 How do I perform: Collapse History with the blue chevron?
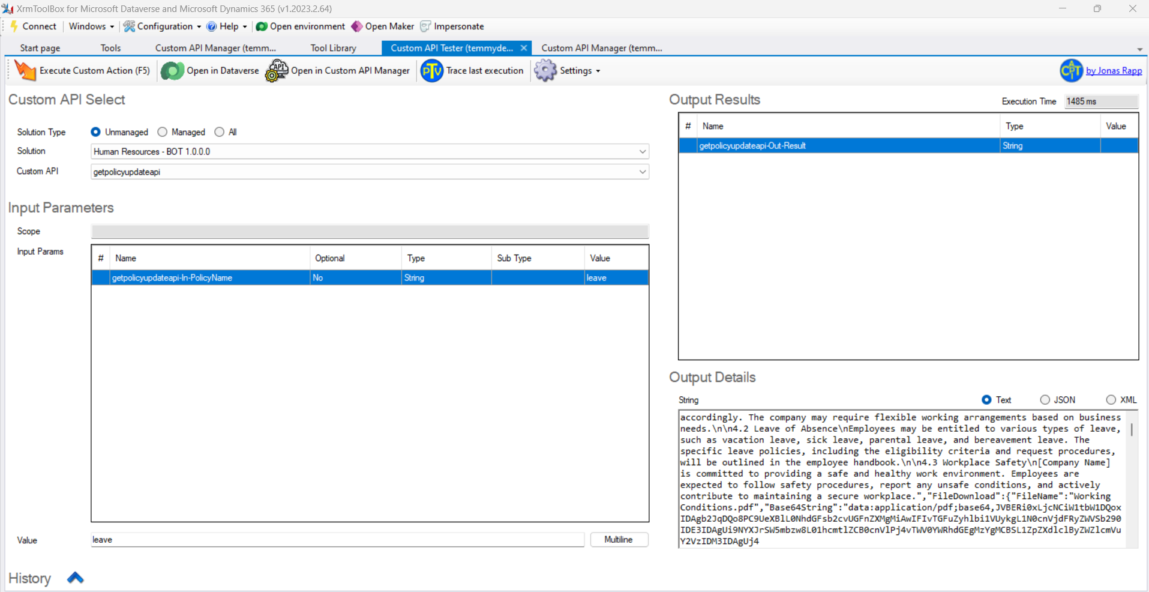click(x=75, y=578)
